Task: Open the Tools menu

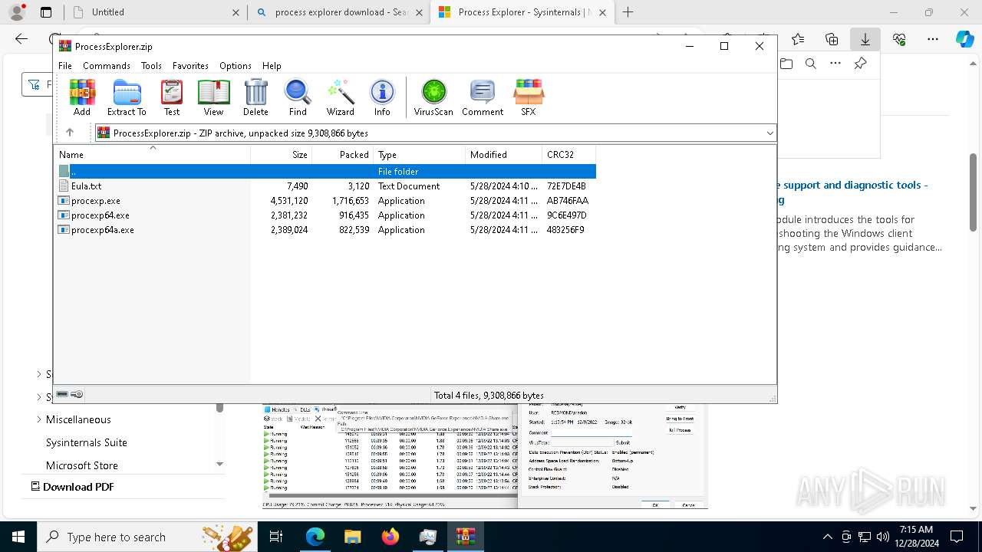Action: (151, 66)
